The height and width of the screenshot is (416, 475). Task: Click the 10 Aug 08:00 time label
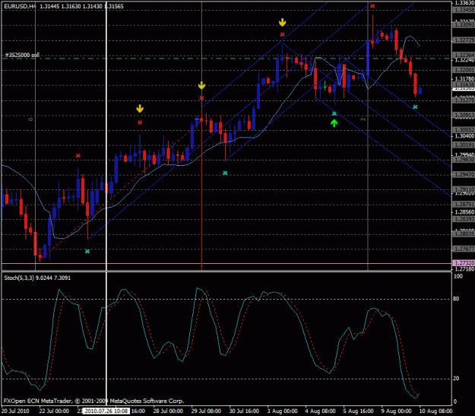435,411
